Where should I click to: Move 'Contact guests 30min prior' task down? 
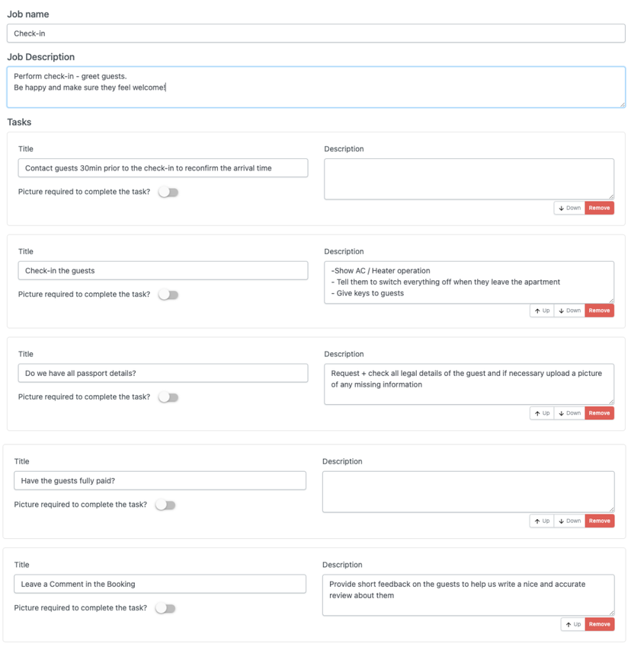click(x=569, y=208)
